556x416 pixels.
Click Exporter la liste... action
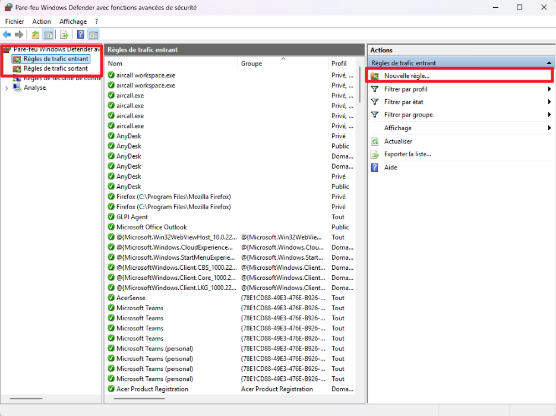[x=407, y=155]
